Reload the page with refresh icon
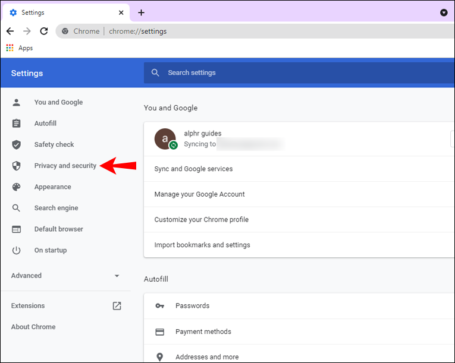 tap(44, 31)
